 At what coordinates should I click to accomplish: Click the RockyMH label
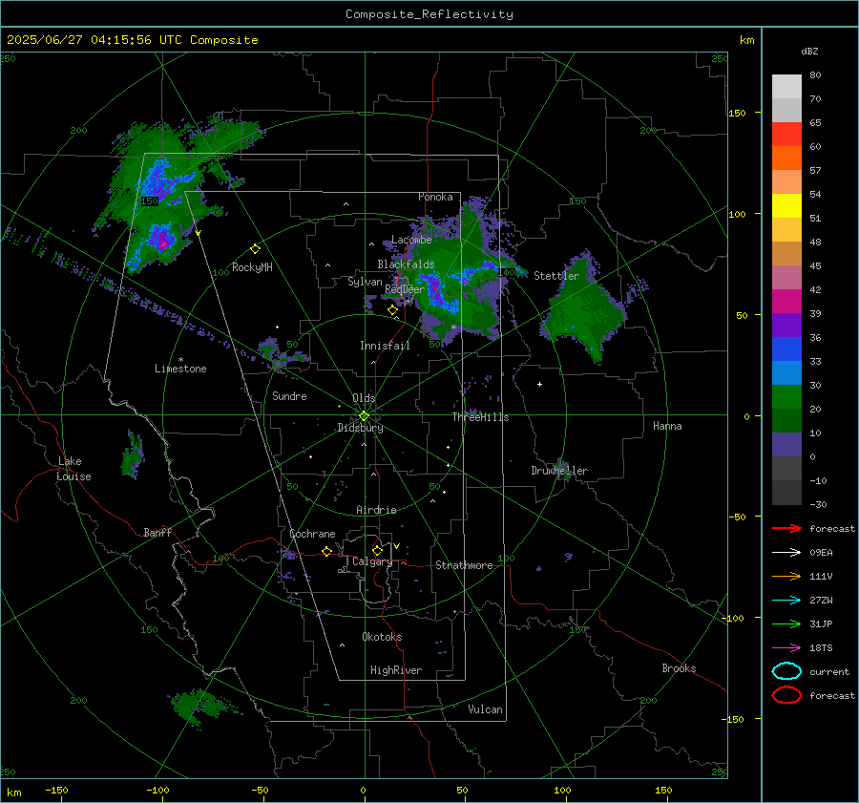[252, 267]
